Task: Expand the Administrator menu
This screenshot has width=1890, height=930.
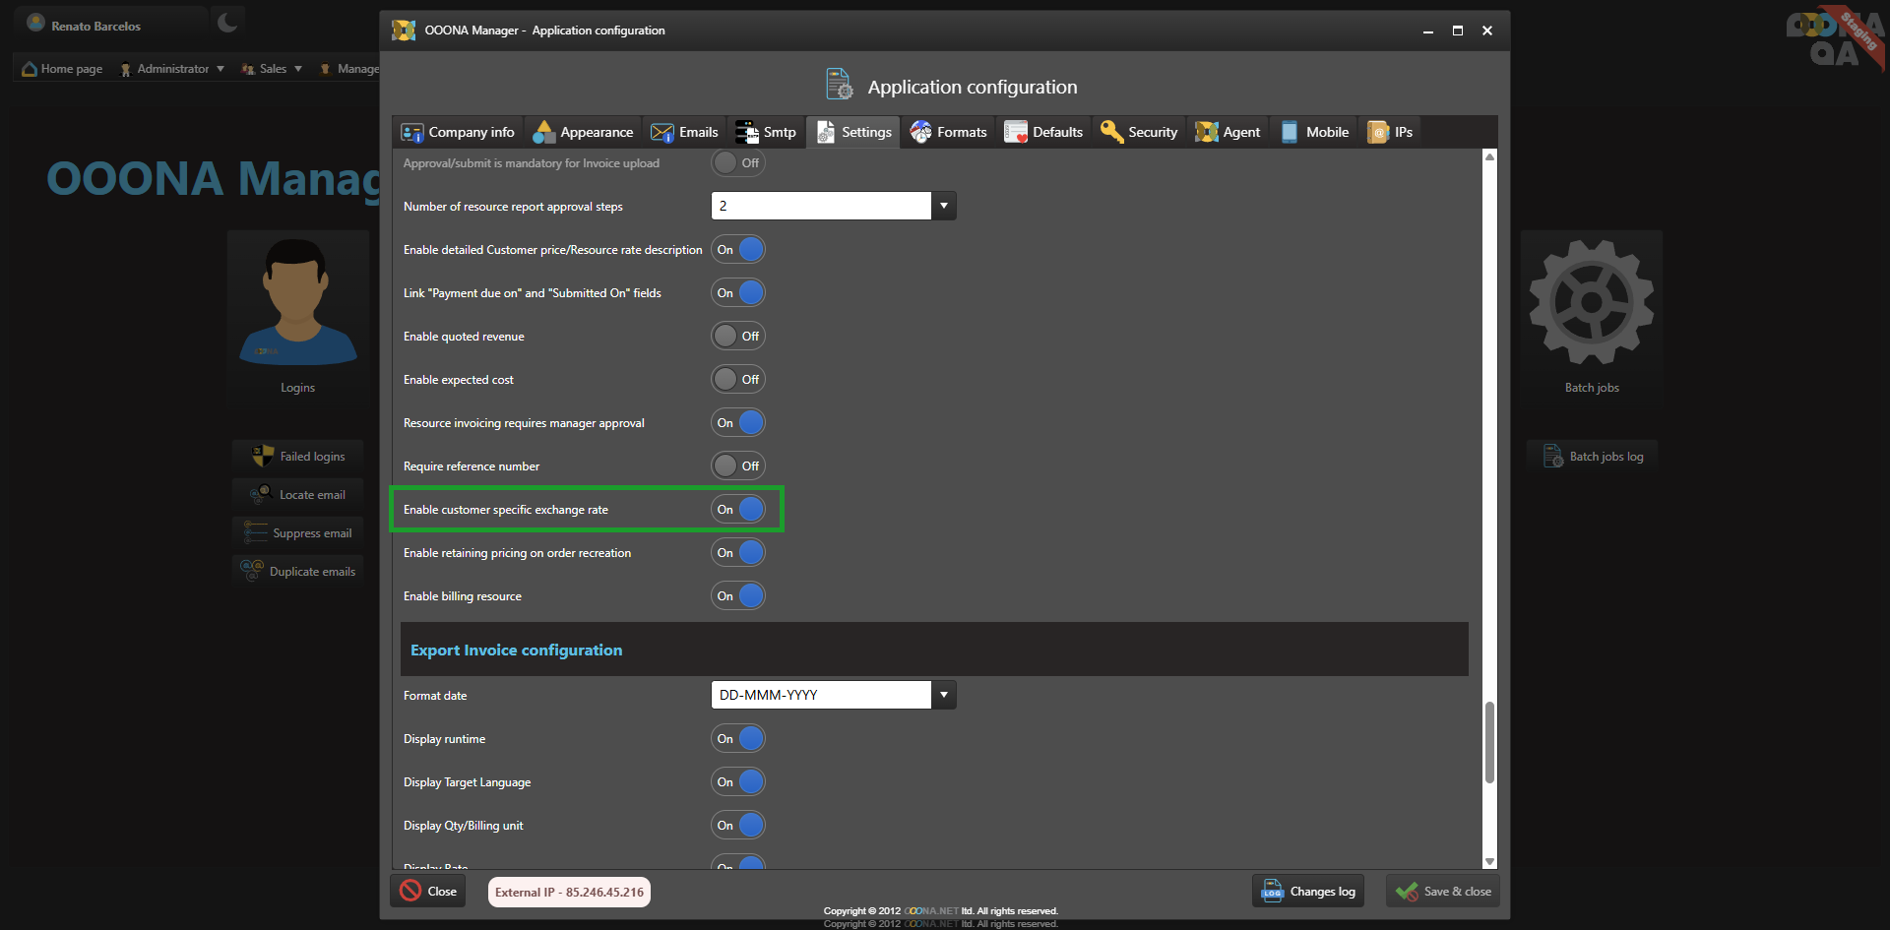Action: pos(172,69)
